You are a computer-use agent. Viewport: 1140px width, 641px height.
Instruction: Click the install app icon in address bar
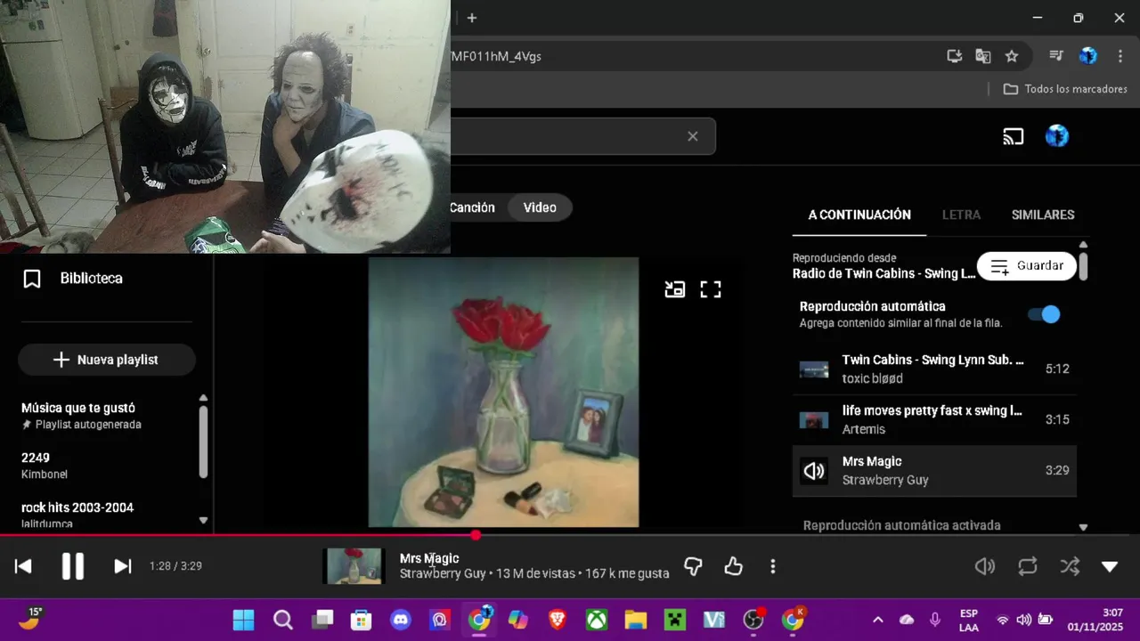(955, 56)
